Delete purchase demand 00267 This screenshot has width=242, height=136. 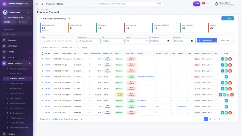(230, 89)
